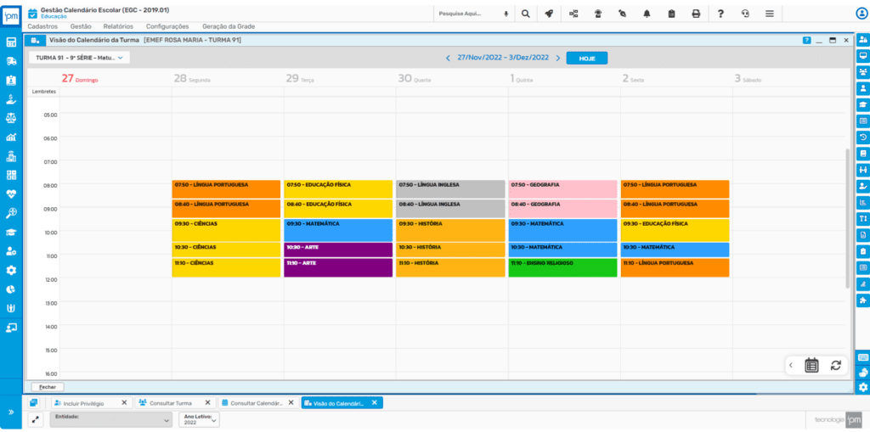Click the calculator icon in left sidebar
The image size is (870, 432).
point(11,42)
